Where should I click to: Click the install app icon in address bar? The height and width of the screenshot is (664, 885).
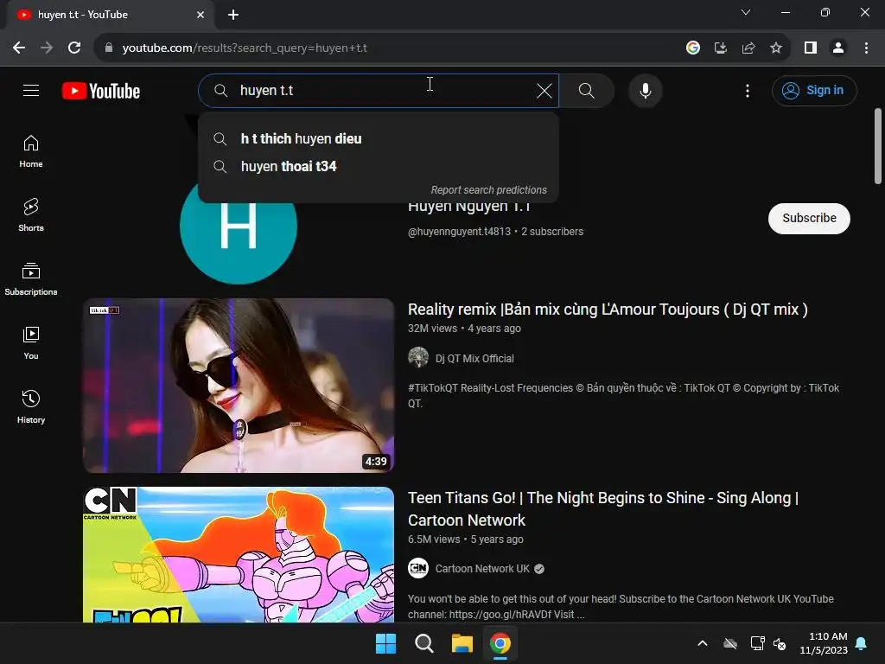pos(721,48)
